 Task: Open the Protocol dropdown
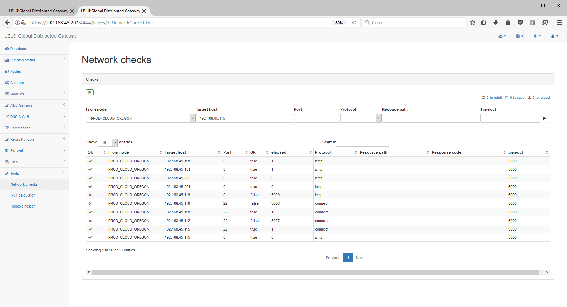coord(361,118)
